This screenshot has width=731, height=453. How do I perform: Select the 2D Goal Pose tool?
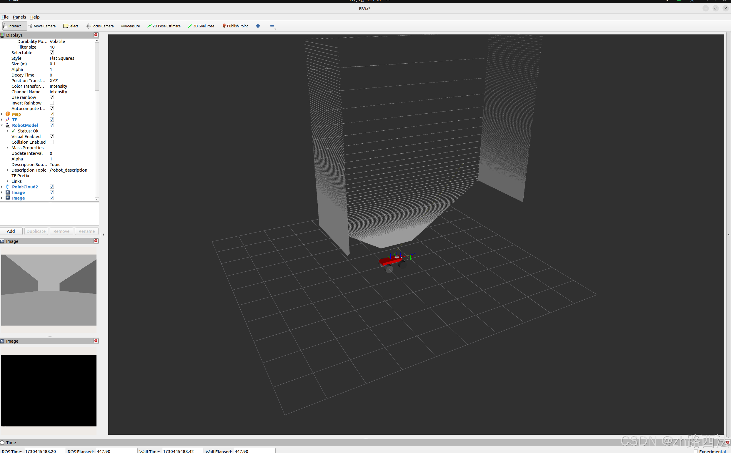coord(201,26)
